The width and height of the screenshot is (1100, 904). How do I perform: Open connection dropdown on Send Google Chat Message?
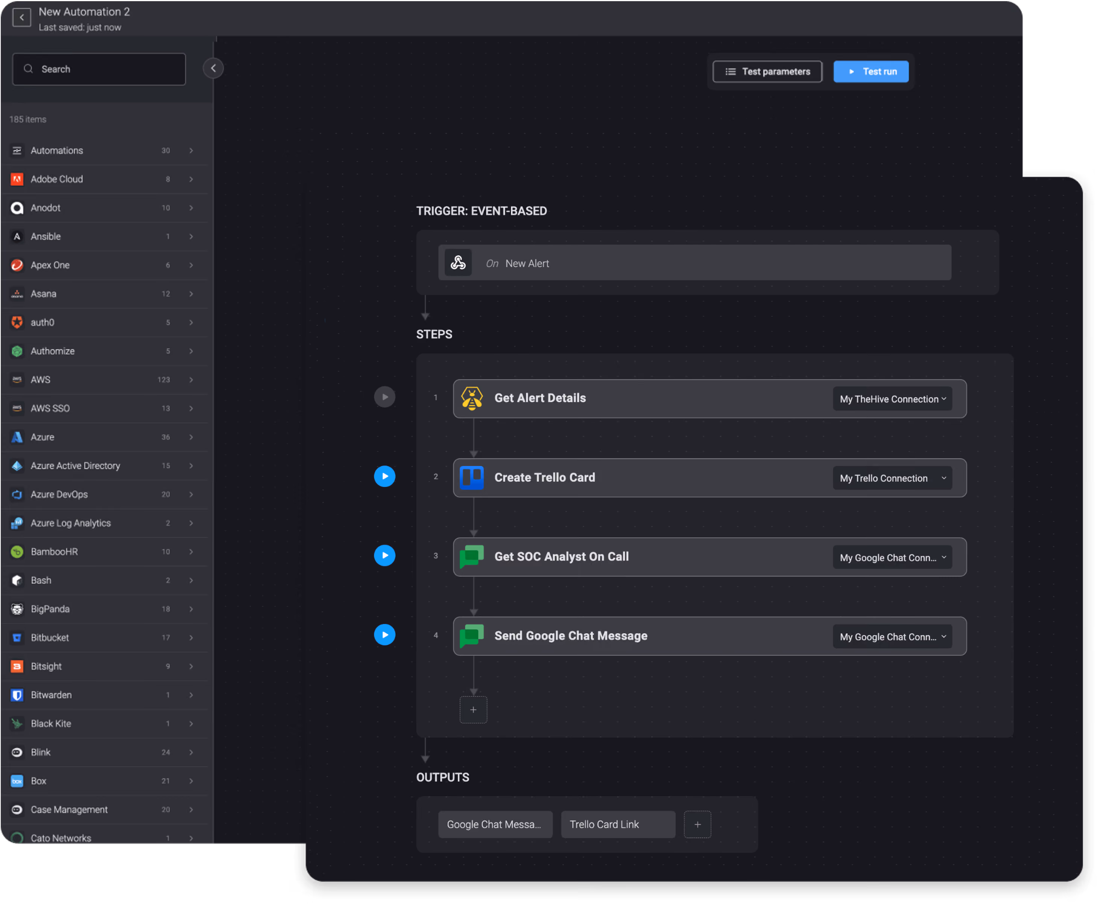tap(893, 636)
